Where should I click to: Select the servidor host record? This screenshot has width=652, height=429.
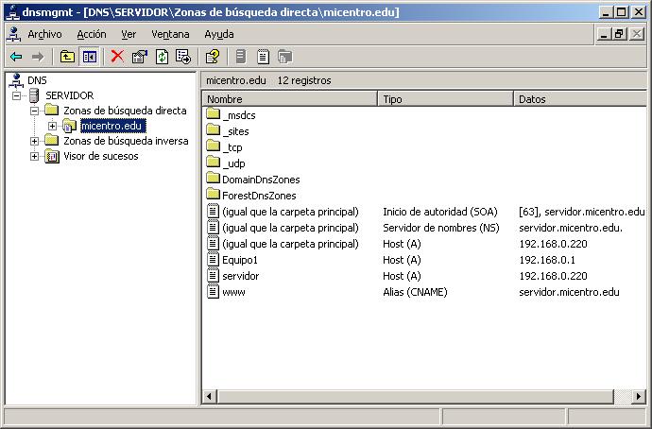tap(426, 276)
